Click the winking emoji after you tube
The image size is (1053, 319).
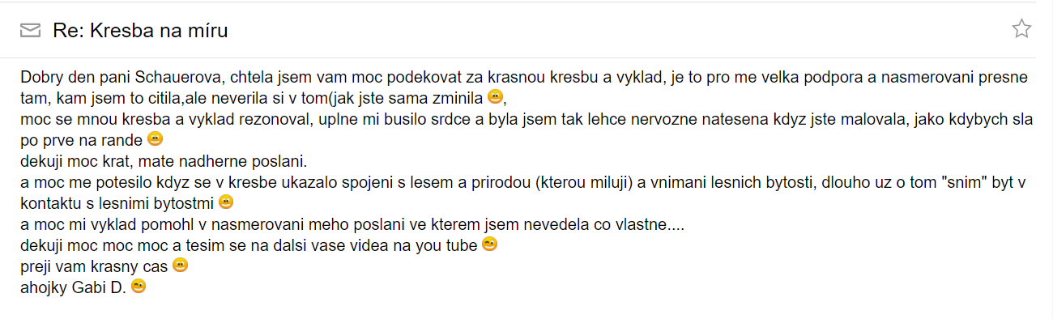[x=488, y=244]
